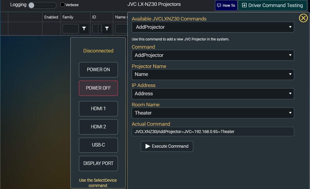Expand the Room Name dropdown showing Theater
This screenshot has height=189, width=310.
213,113
